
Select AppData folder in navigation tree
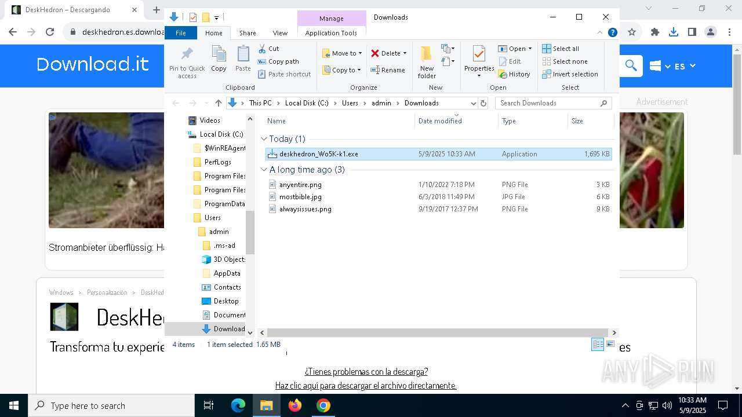pos(221,273)
